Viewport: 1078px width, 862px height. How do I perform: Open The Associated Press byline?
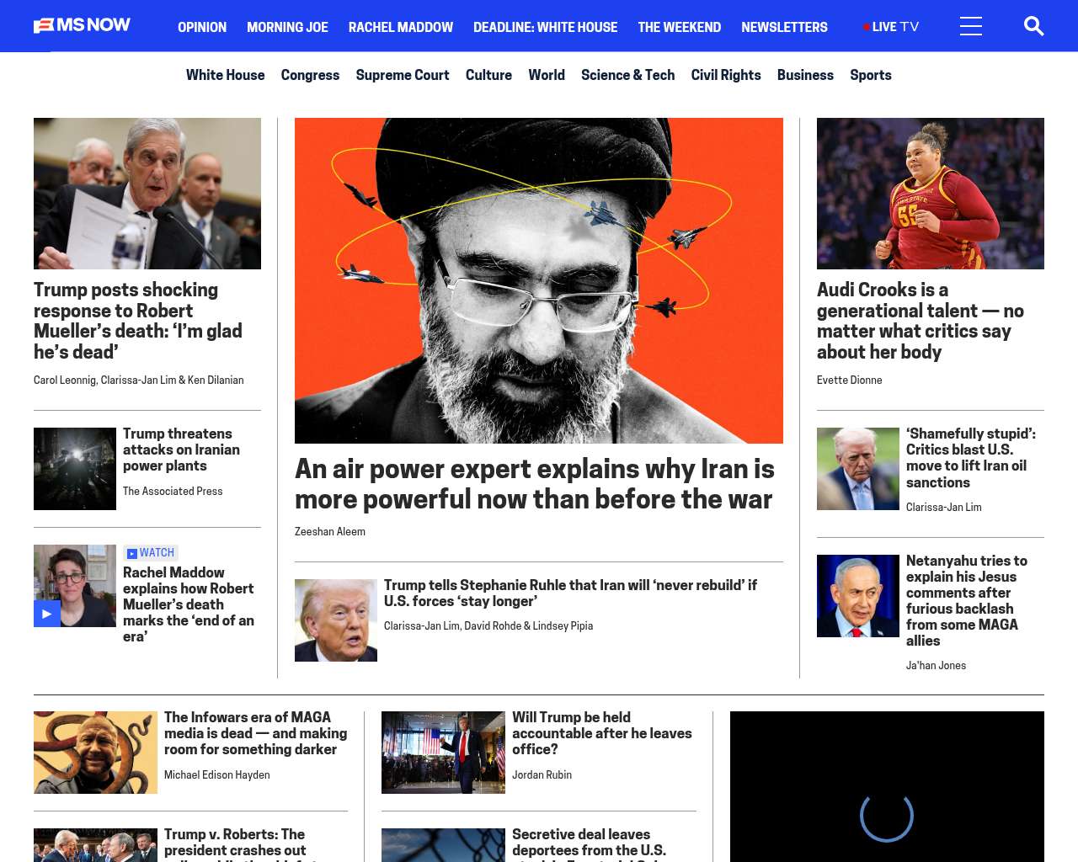pos(173,492)
